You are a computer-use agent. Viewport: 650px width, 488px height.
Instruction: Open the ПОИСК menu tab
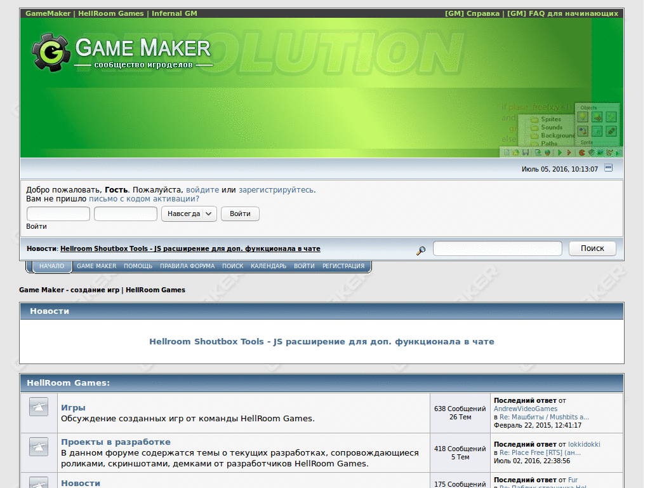(x=232, y=266)
